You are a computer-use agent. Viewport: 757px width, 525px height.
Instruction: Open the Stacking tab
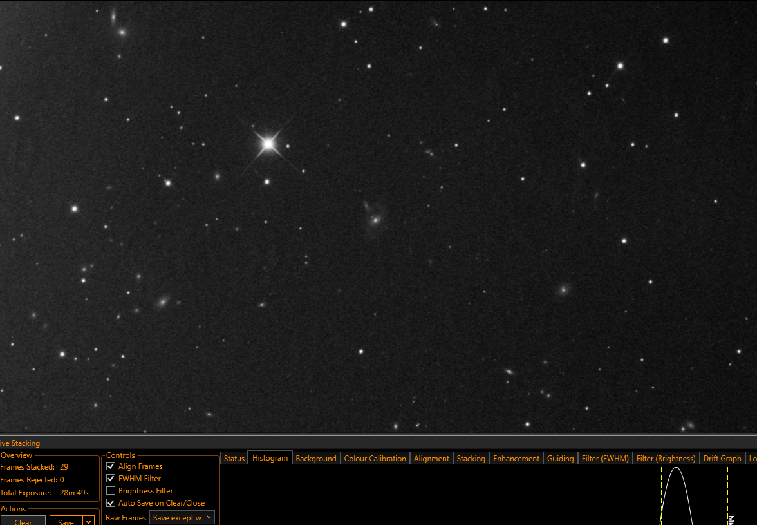click(471, 459)
